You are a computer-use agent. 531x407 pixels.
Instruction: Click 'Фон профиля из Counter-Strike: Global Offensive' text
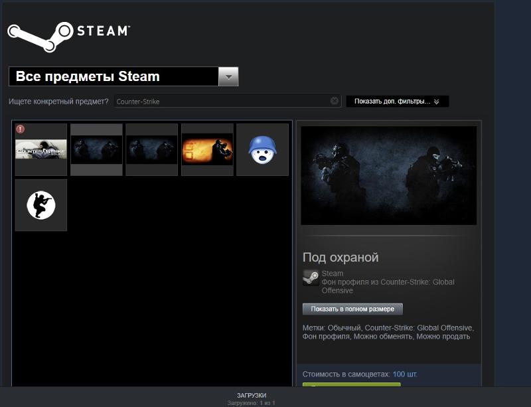point(388,286)
